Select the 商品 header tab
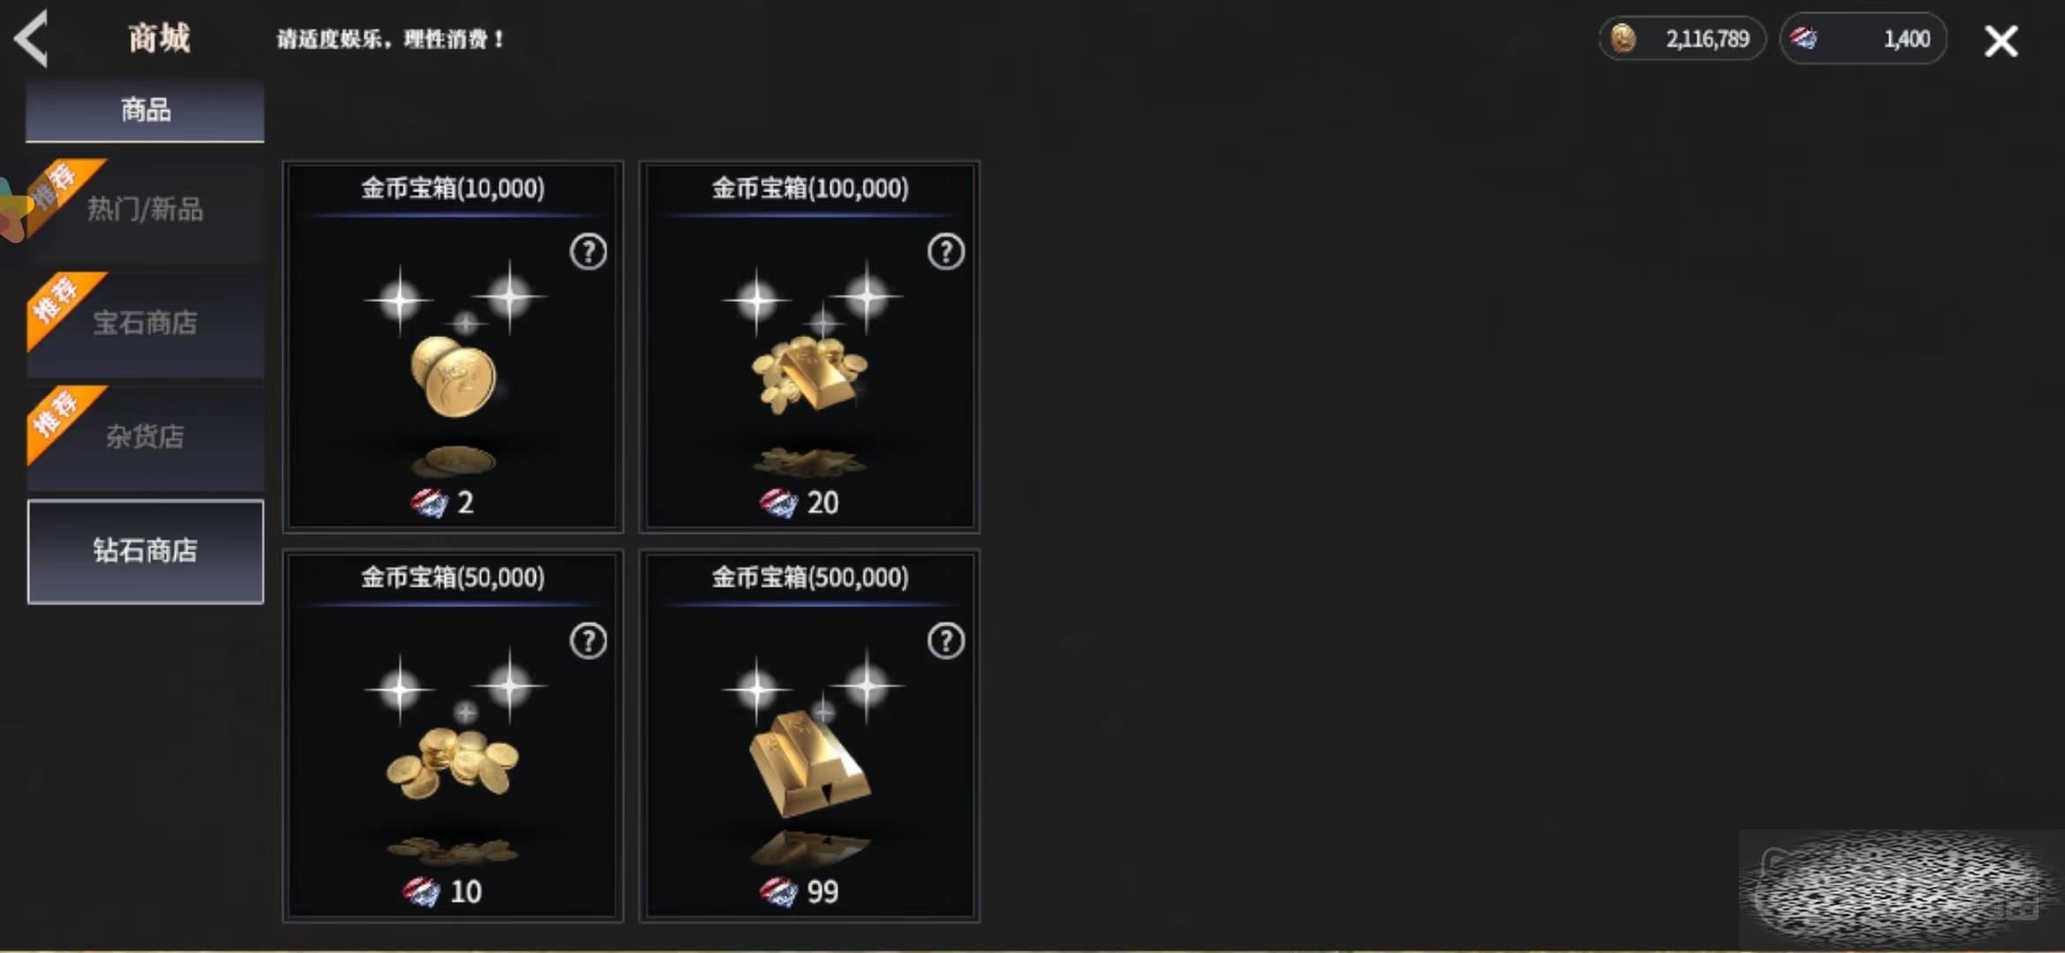Viewport: 2065px width, 953px height. (145, 110)
